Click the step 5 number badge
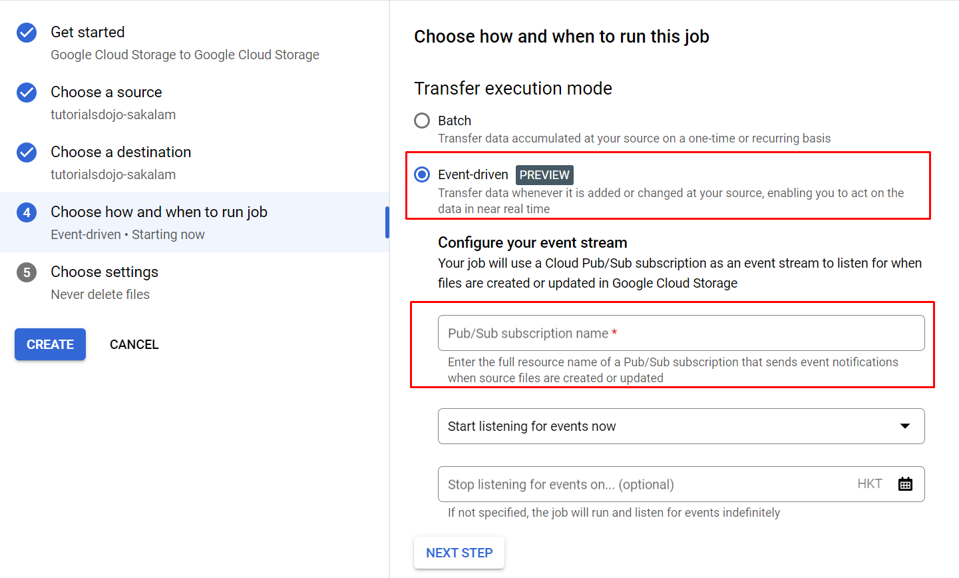 [x=27, y=272]
